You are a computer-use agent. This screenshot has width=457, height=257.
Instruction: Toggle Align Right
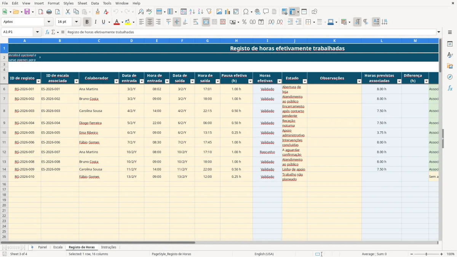158,22
